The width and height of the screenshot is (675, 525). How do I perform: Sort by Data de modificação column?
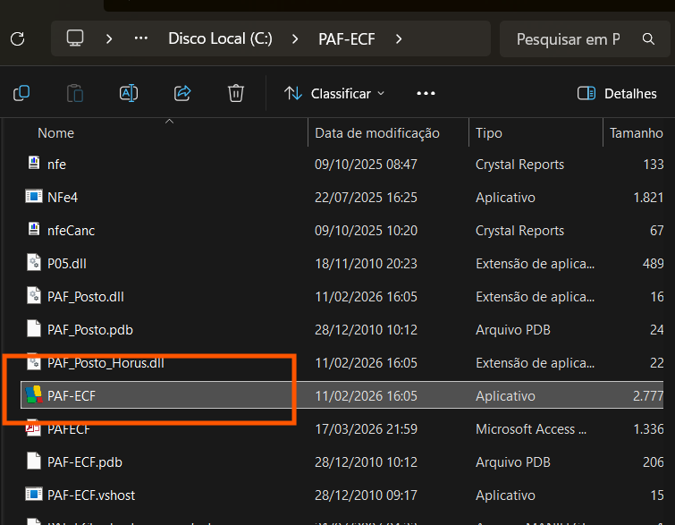pyautogui.click(x=376, y=133)
